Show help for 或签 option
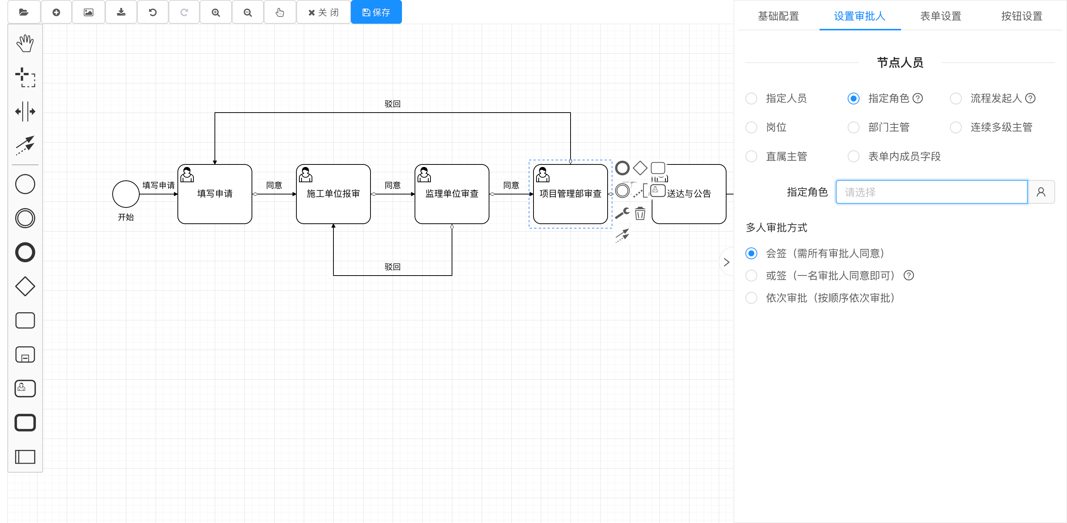Viewport: 1067px width, 523px height. coord(909,276)
